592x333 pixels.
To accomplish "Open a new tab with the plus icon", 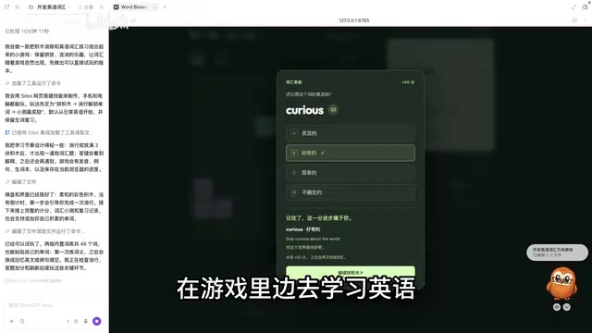I will (x=165, y=6).
